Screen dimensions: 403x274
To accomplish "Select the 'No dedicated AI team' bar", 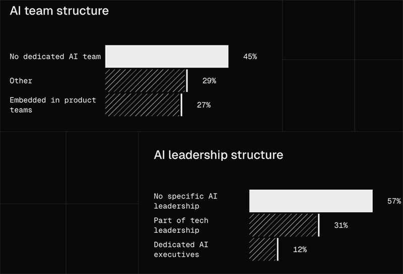I will pos(167,56).
